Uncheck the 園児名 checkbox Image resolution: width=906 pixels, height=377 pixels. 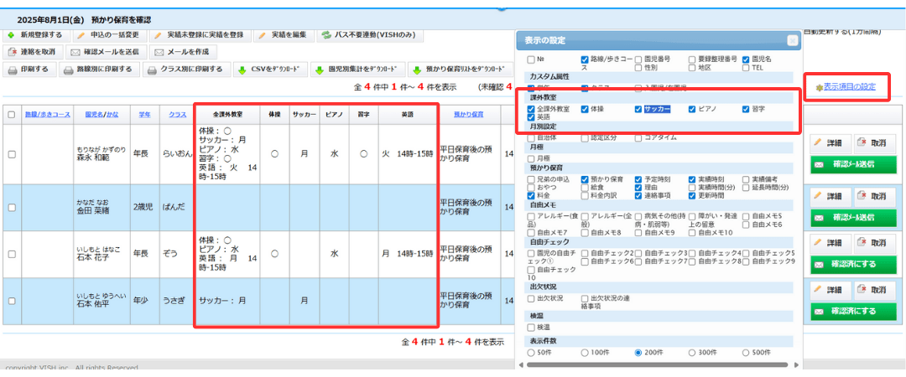tap(746, 59)
